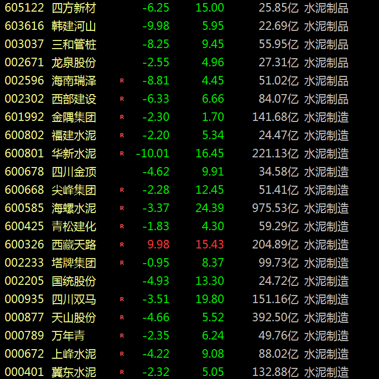Click the R marker beside 青松建化
Viewport: 379px width, 379px height.
pyautogui.click(x=122, y=226)
